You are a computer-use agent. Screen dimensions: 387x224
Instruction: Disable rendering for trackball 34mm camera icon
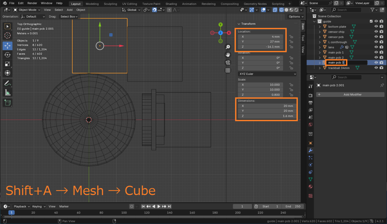[x=382, y=68]
